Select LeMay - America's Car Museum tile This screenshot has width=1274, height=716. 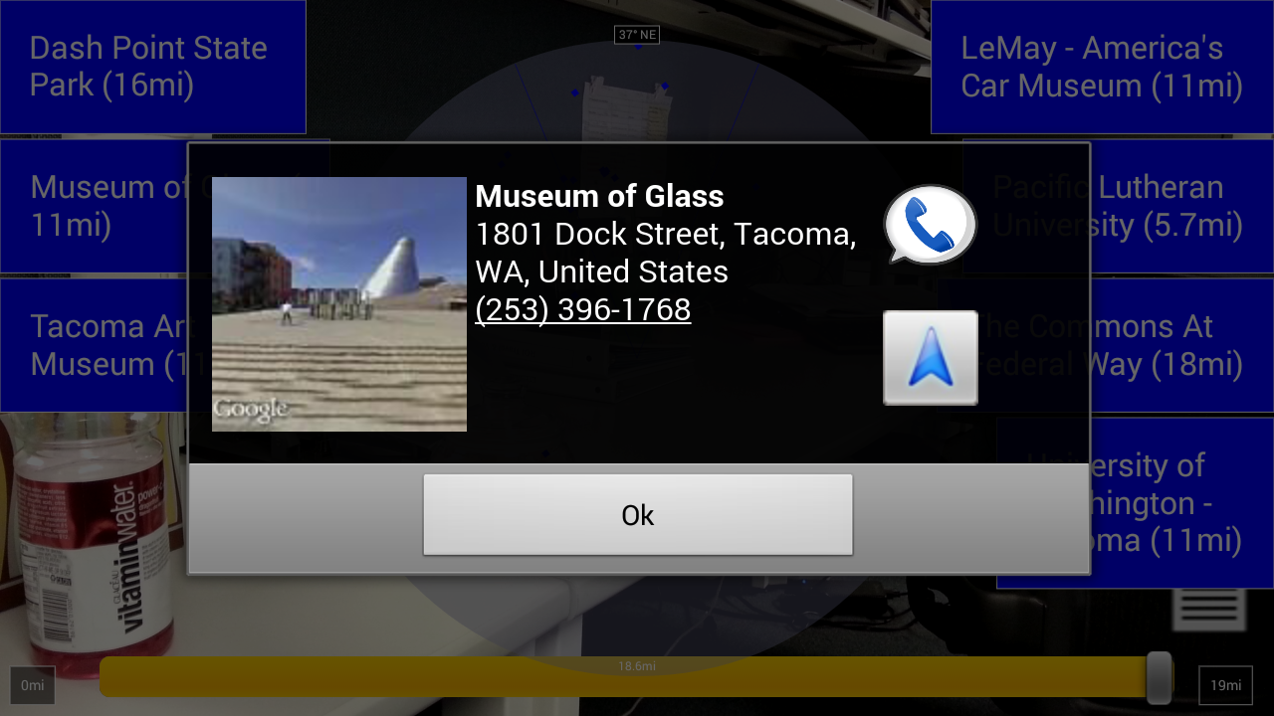click(x=1102, y=67)
